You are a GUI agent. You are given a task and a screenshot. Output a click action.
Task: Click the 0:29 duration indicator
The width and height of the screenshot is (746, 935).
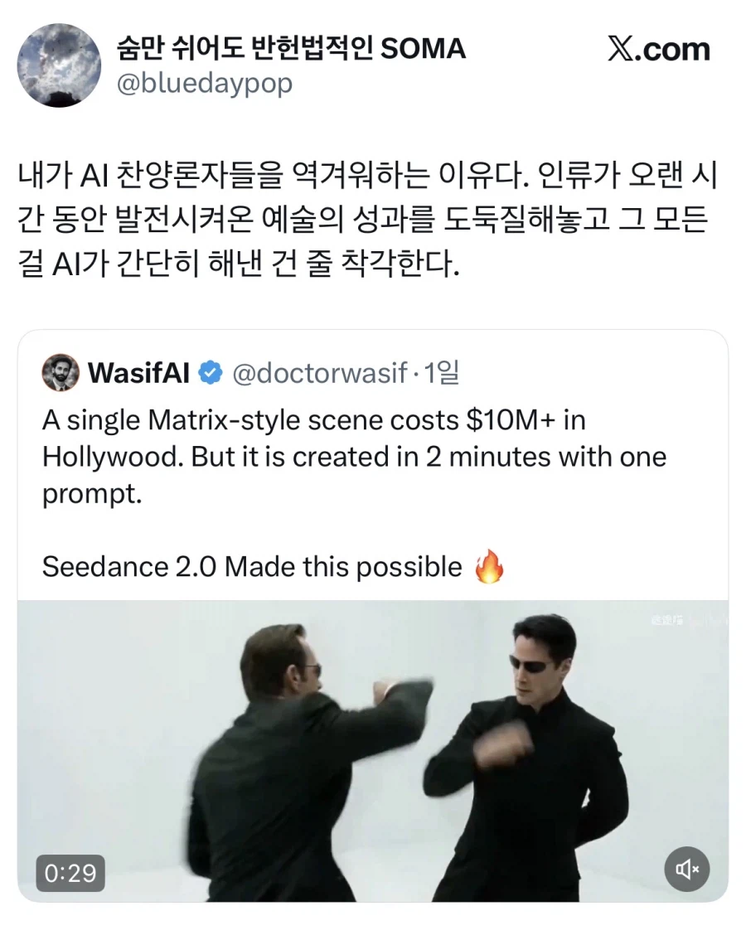[70, 873]
